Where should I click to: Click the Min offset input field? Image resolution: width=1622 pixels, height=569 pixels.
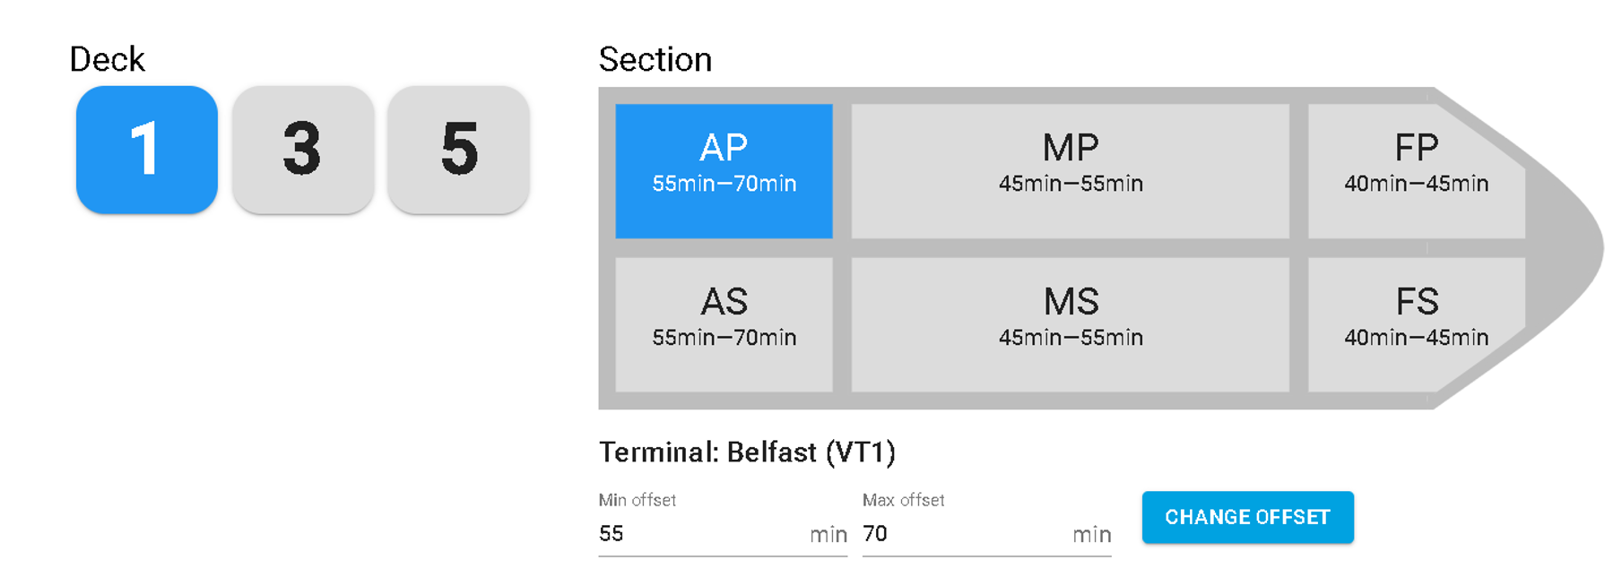click(x=699, y=534)
